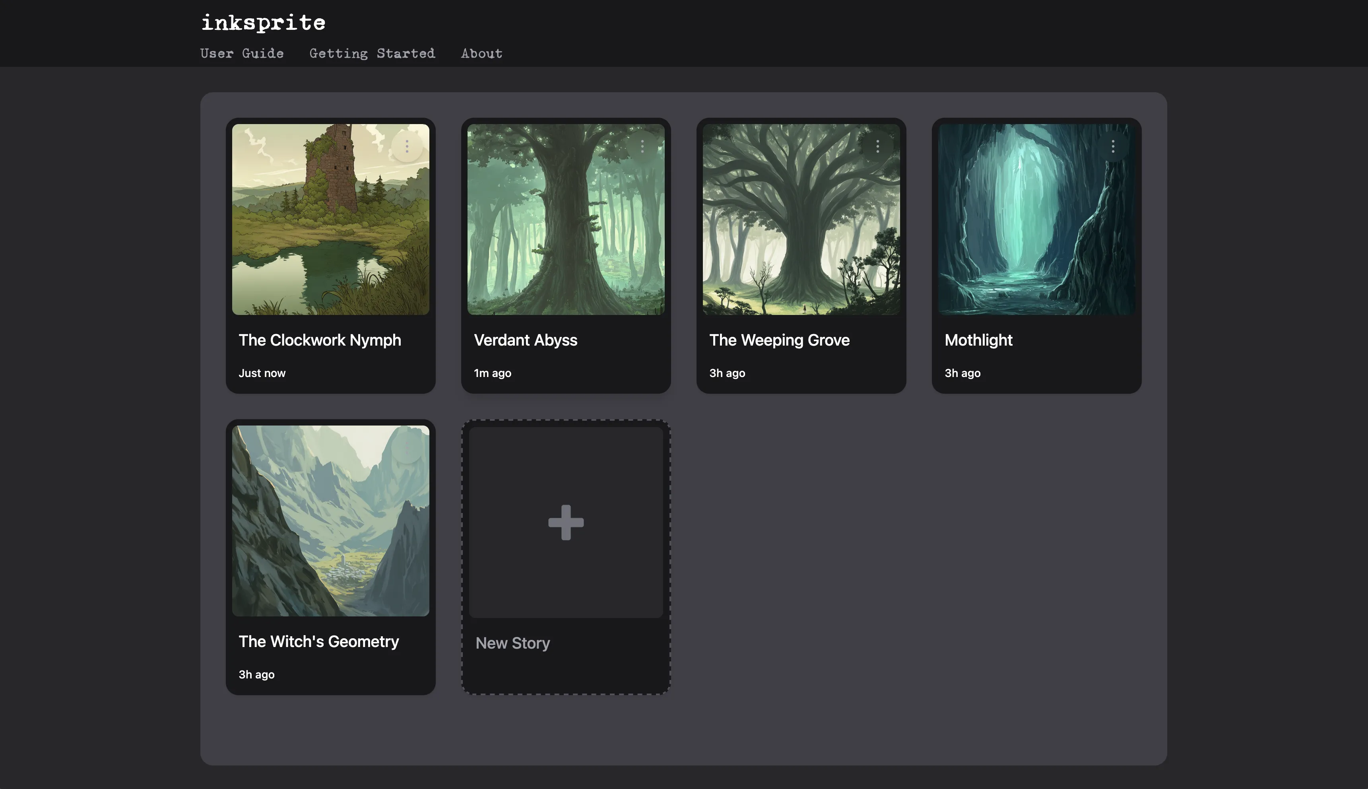This screenshot has height=789, width=1368.
Task: Click The Witch's Geometry title
Action: click(x=318, y=641)
